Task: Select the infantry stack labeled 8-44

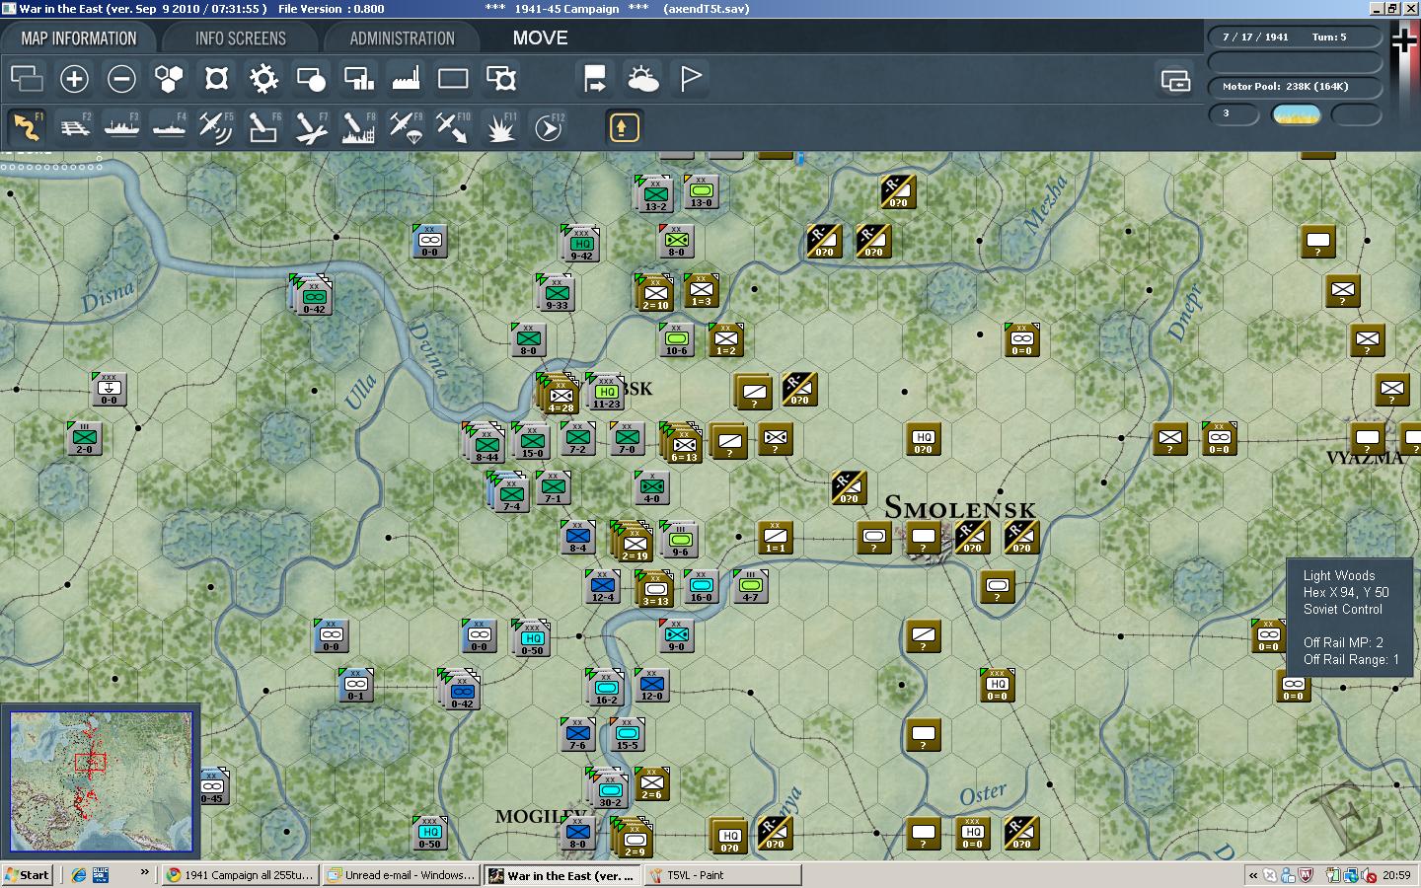Action: tap(486, 444)
